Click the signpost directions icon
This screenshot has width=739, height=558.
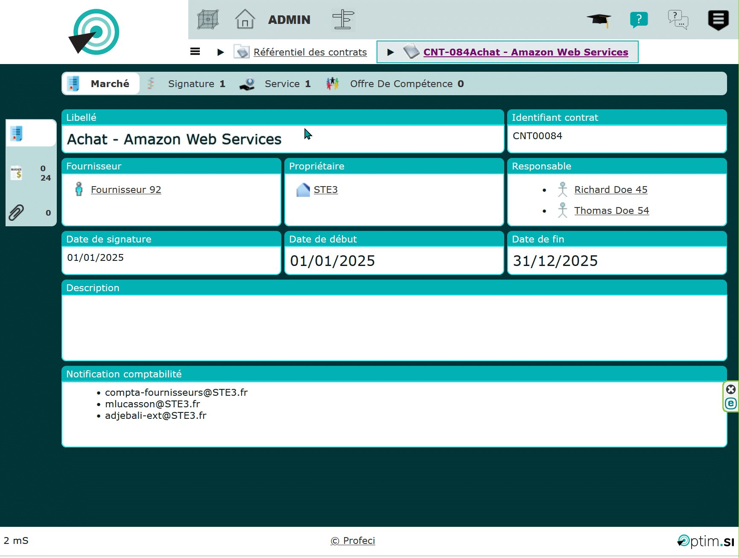pyautogui.click(x=343, y=20)
